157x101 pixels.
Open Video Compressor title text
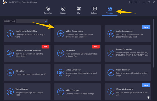point(74,31)
